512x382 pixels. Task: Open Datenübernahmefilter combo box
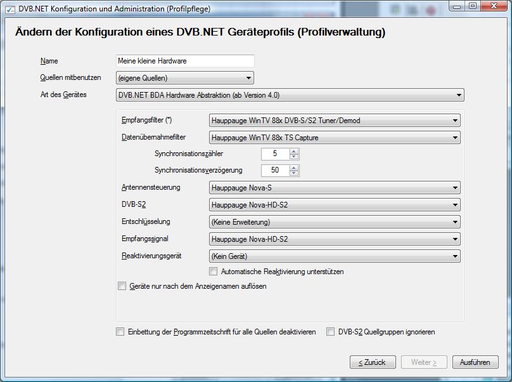point(334,137)
